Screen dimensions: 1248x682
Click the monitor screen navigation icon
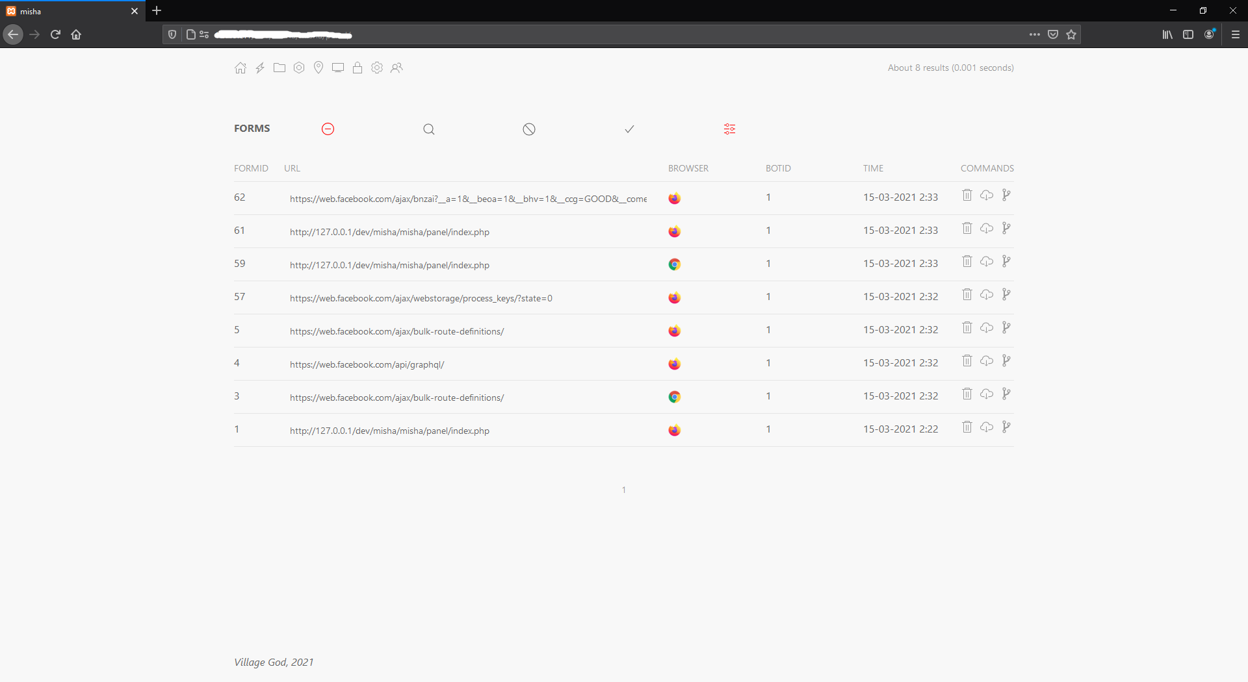coord(338,68)
